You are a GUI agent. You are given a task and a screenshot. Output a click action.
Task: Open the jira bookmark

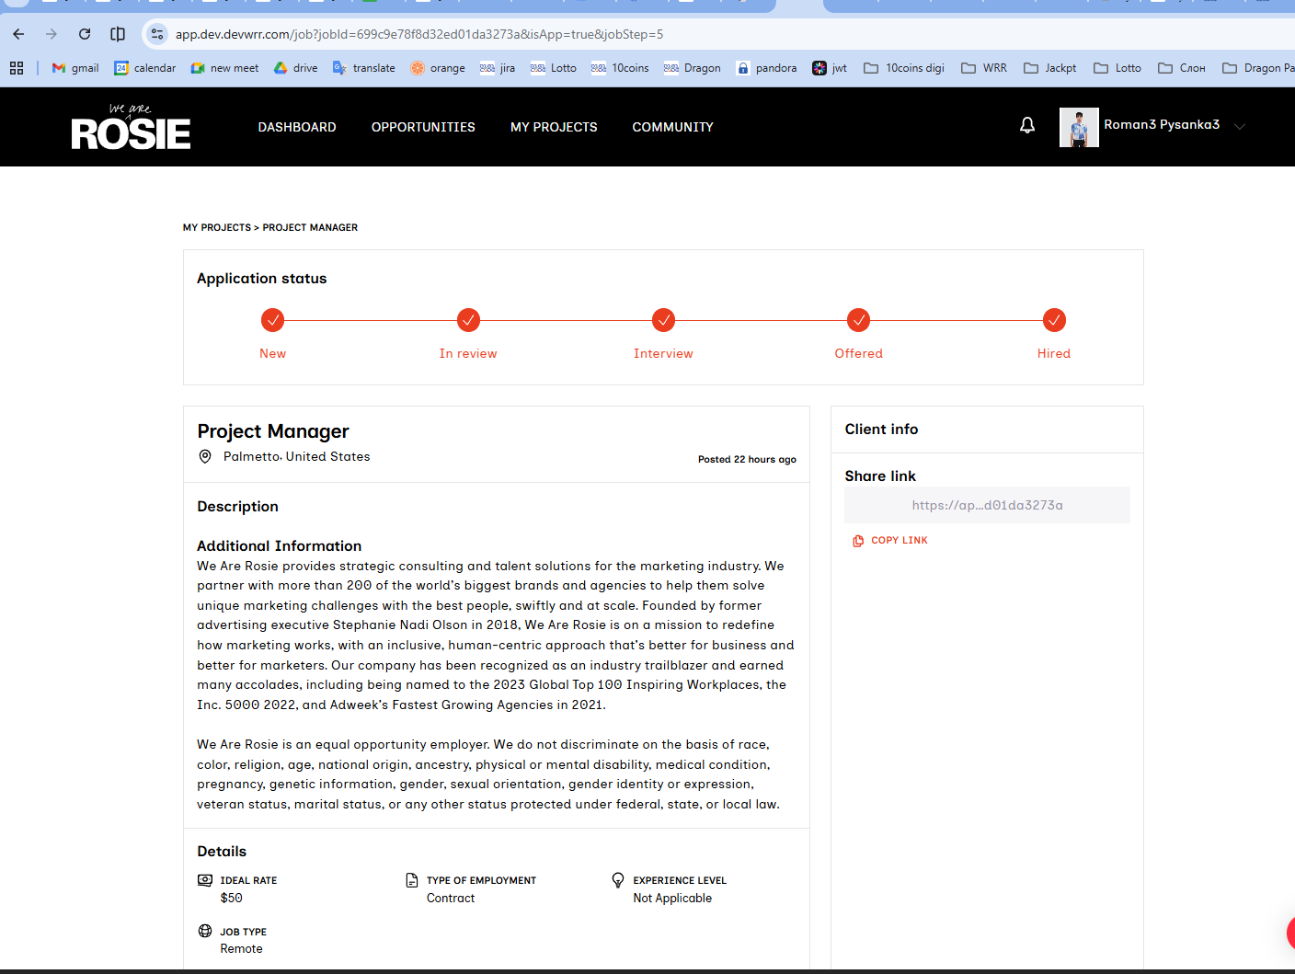pyautogui.click(x=498, y=68)
